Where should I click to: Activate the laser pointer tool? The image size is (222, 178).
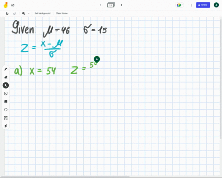pos(6,126)
